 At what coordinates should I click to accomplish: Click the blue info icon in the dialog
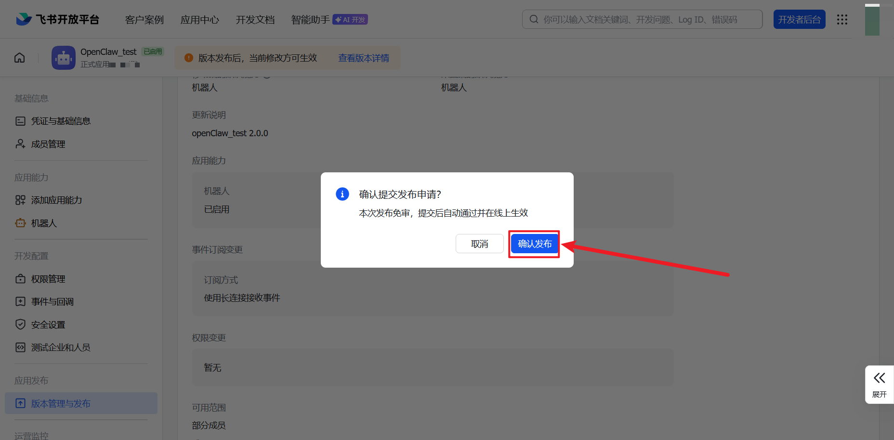click(x=342, y=194)
